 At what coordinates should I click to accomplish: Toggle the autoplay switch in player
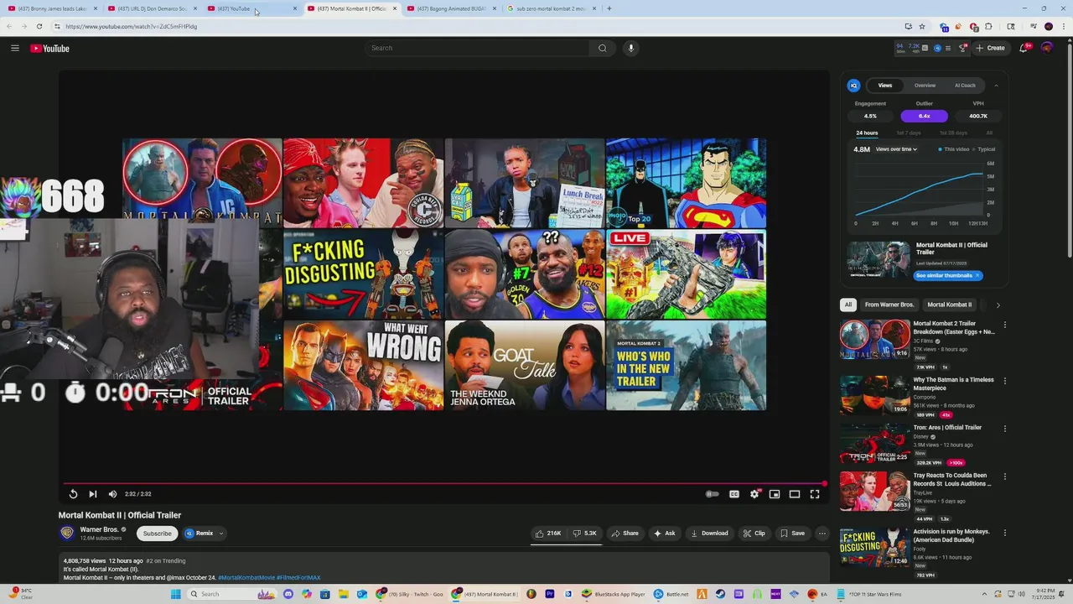tap(713, 494)
